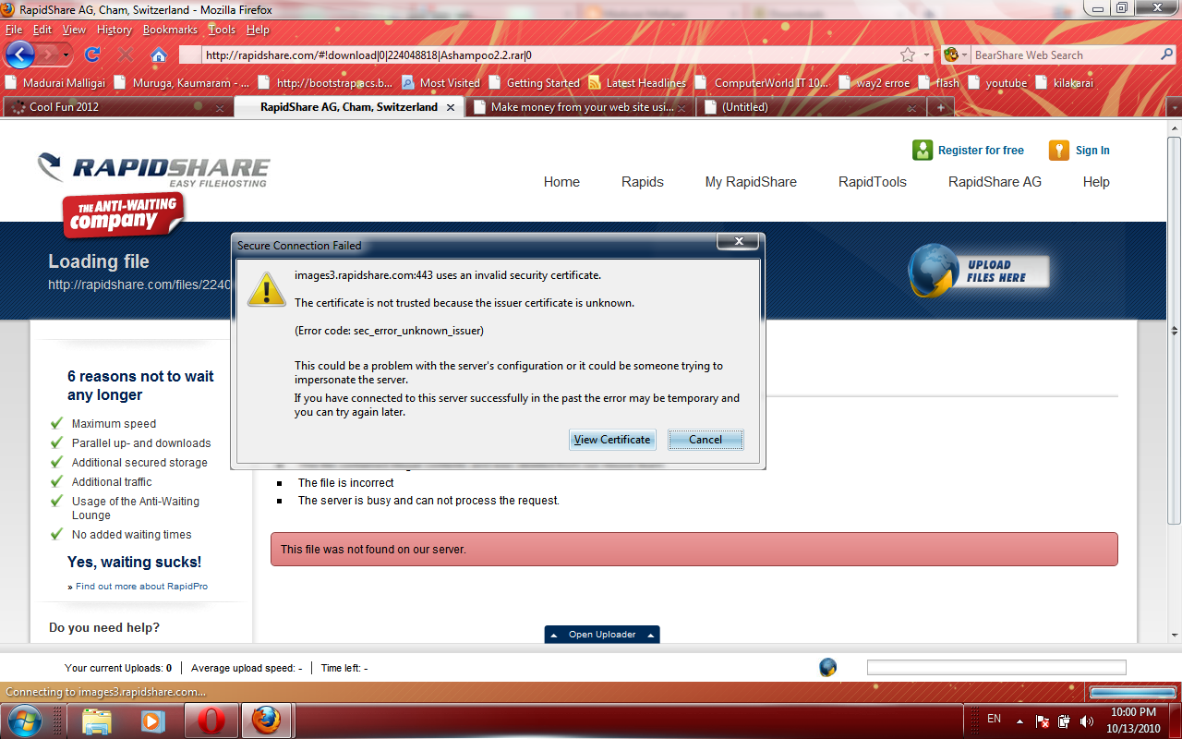The image size is (1182, 739).
Task: Open My RapidShare navigation item
Action: [x=751, y=182]
